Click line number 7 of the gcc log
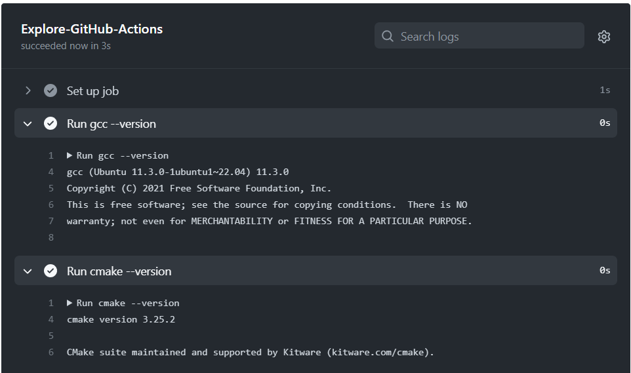The image size is (631, 373). click(x=51, y=222)
